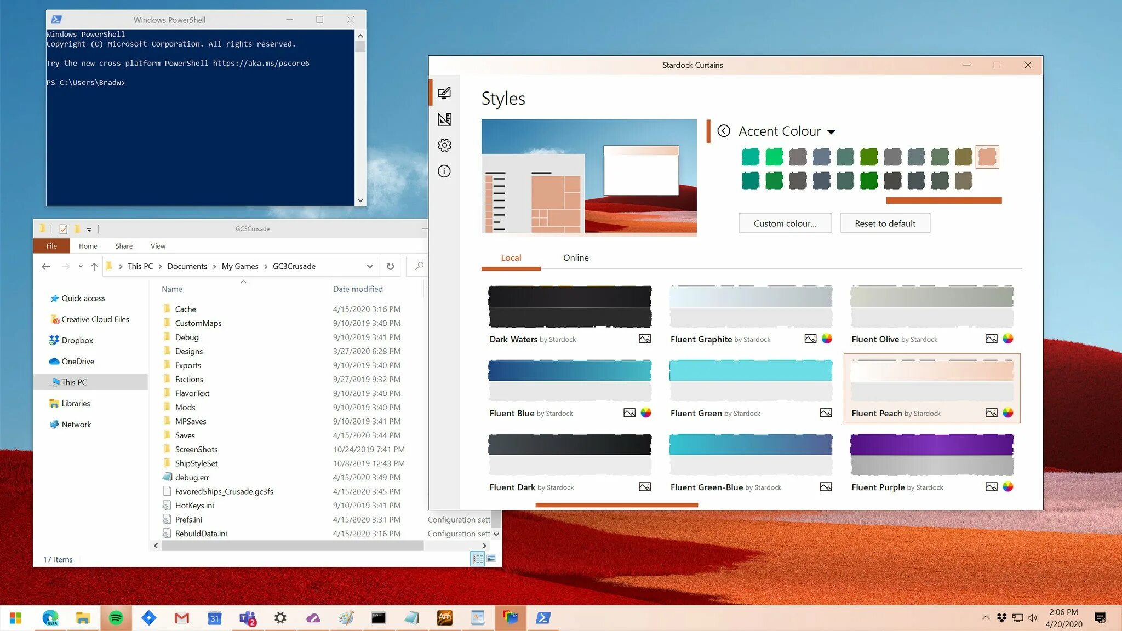The image size is (1122, 631).
Task: Click the Fluent Green-Blue wallpaper preview icon
Action: [825, 486]
